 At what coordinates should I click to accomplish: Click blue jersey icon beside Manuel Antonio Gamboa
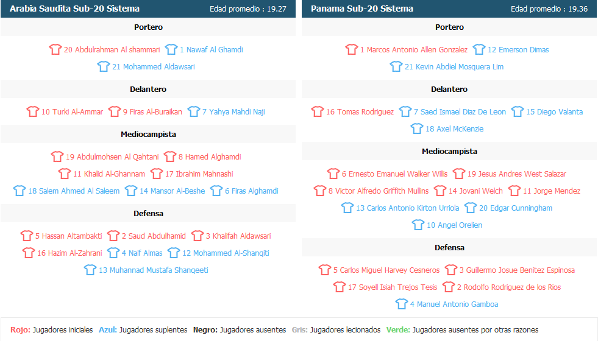(402, 304)
